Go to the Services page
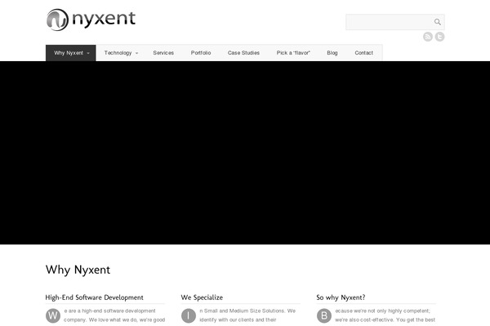490x326 pixels. tap(163, 53)
